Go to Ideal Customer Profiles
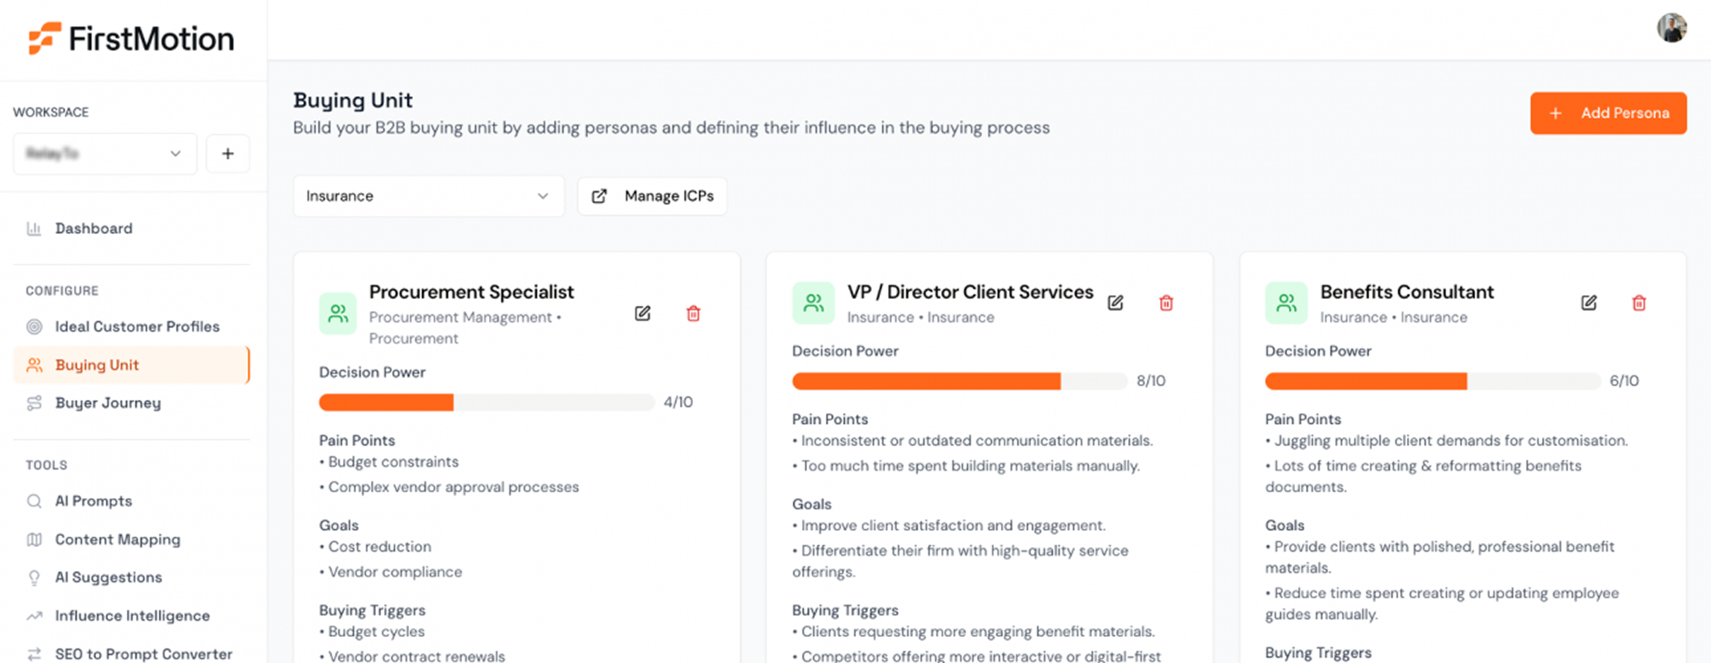 (x=137, y=326)
